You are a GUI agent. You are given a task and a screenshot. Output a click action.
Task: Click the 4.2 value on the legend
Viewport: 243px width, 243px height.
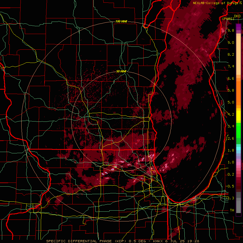coord(231,114)
